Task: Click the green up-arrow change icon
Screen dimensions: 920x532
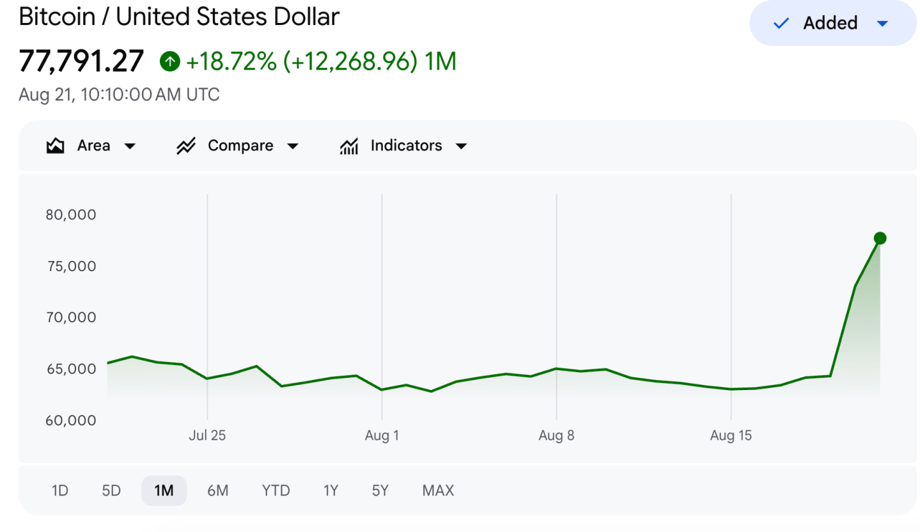Action: pos(169,61)
